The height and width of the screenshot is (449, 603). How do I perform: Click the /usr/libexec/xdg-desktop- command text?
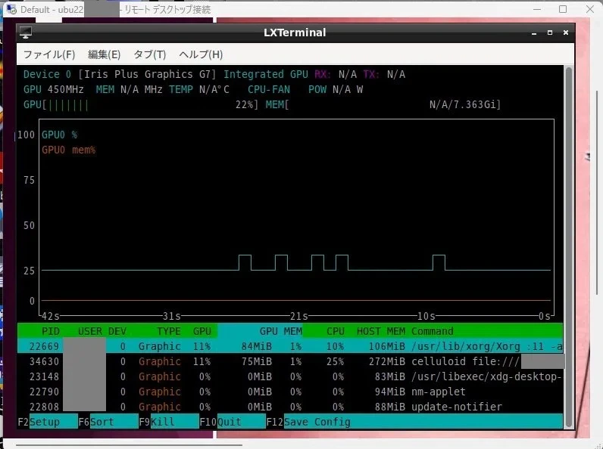tap(486, 376)
